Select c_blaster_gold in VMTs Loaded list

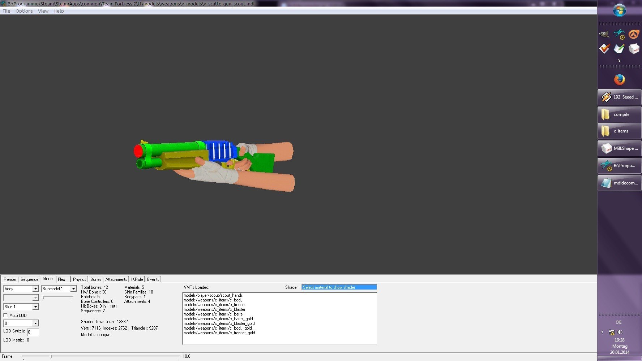tap(219, 323)
